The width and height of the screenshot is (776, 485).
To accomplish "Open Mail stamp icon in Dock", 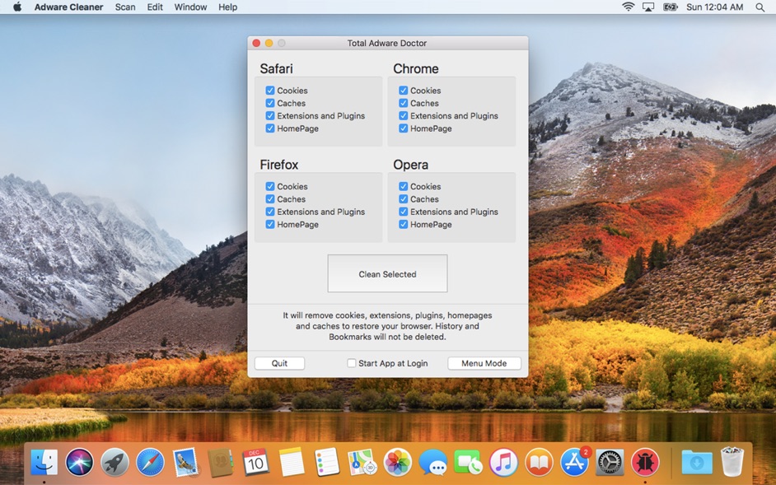I will point(185,462).
